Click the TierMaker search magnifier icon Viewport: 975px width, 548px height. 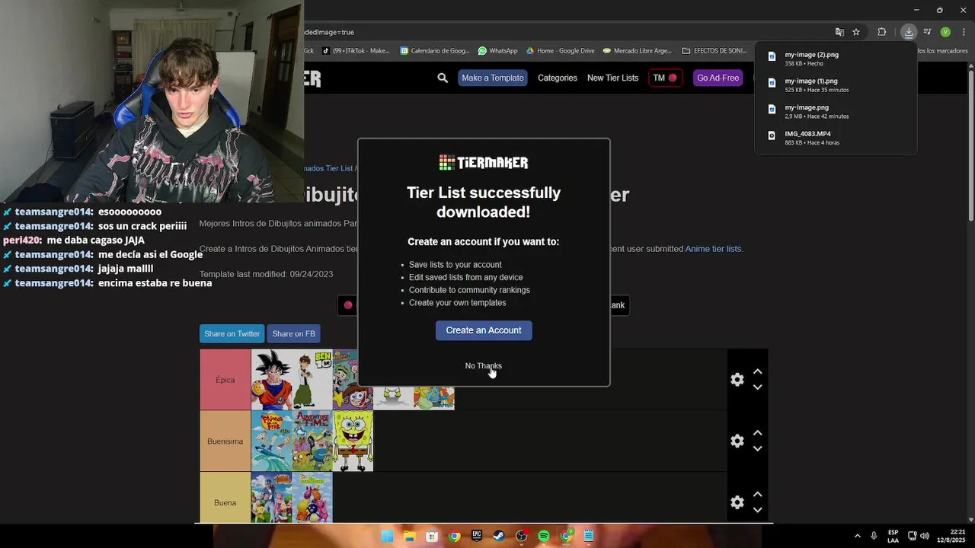(x=443, y=78)
